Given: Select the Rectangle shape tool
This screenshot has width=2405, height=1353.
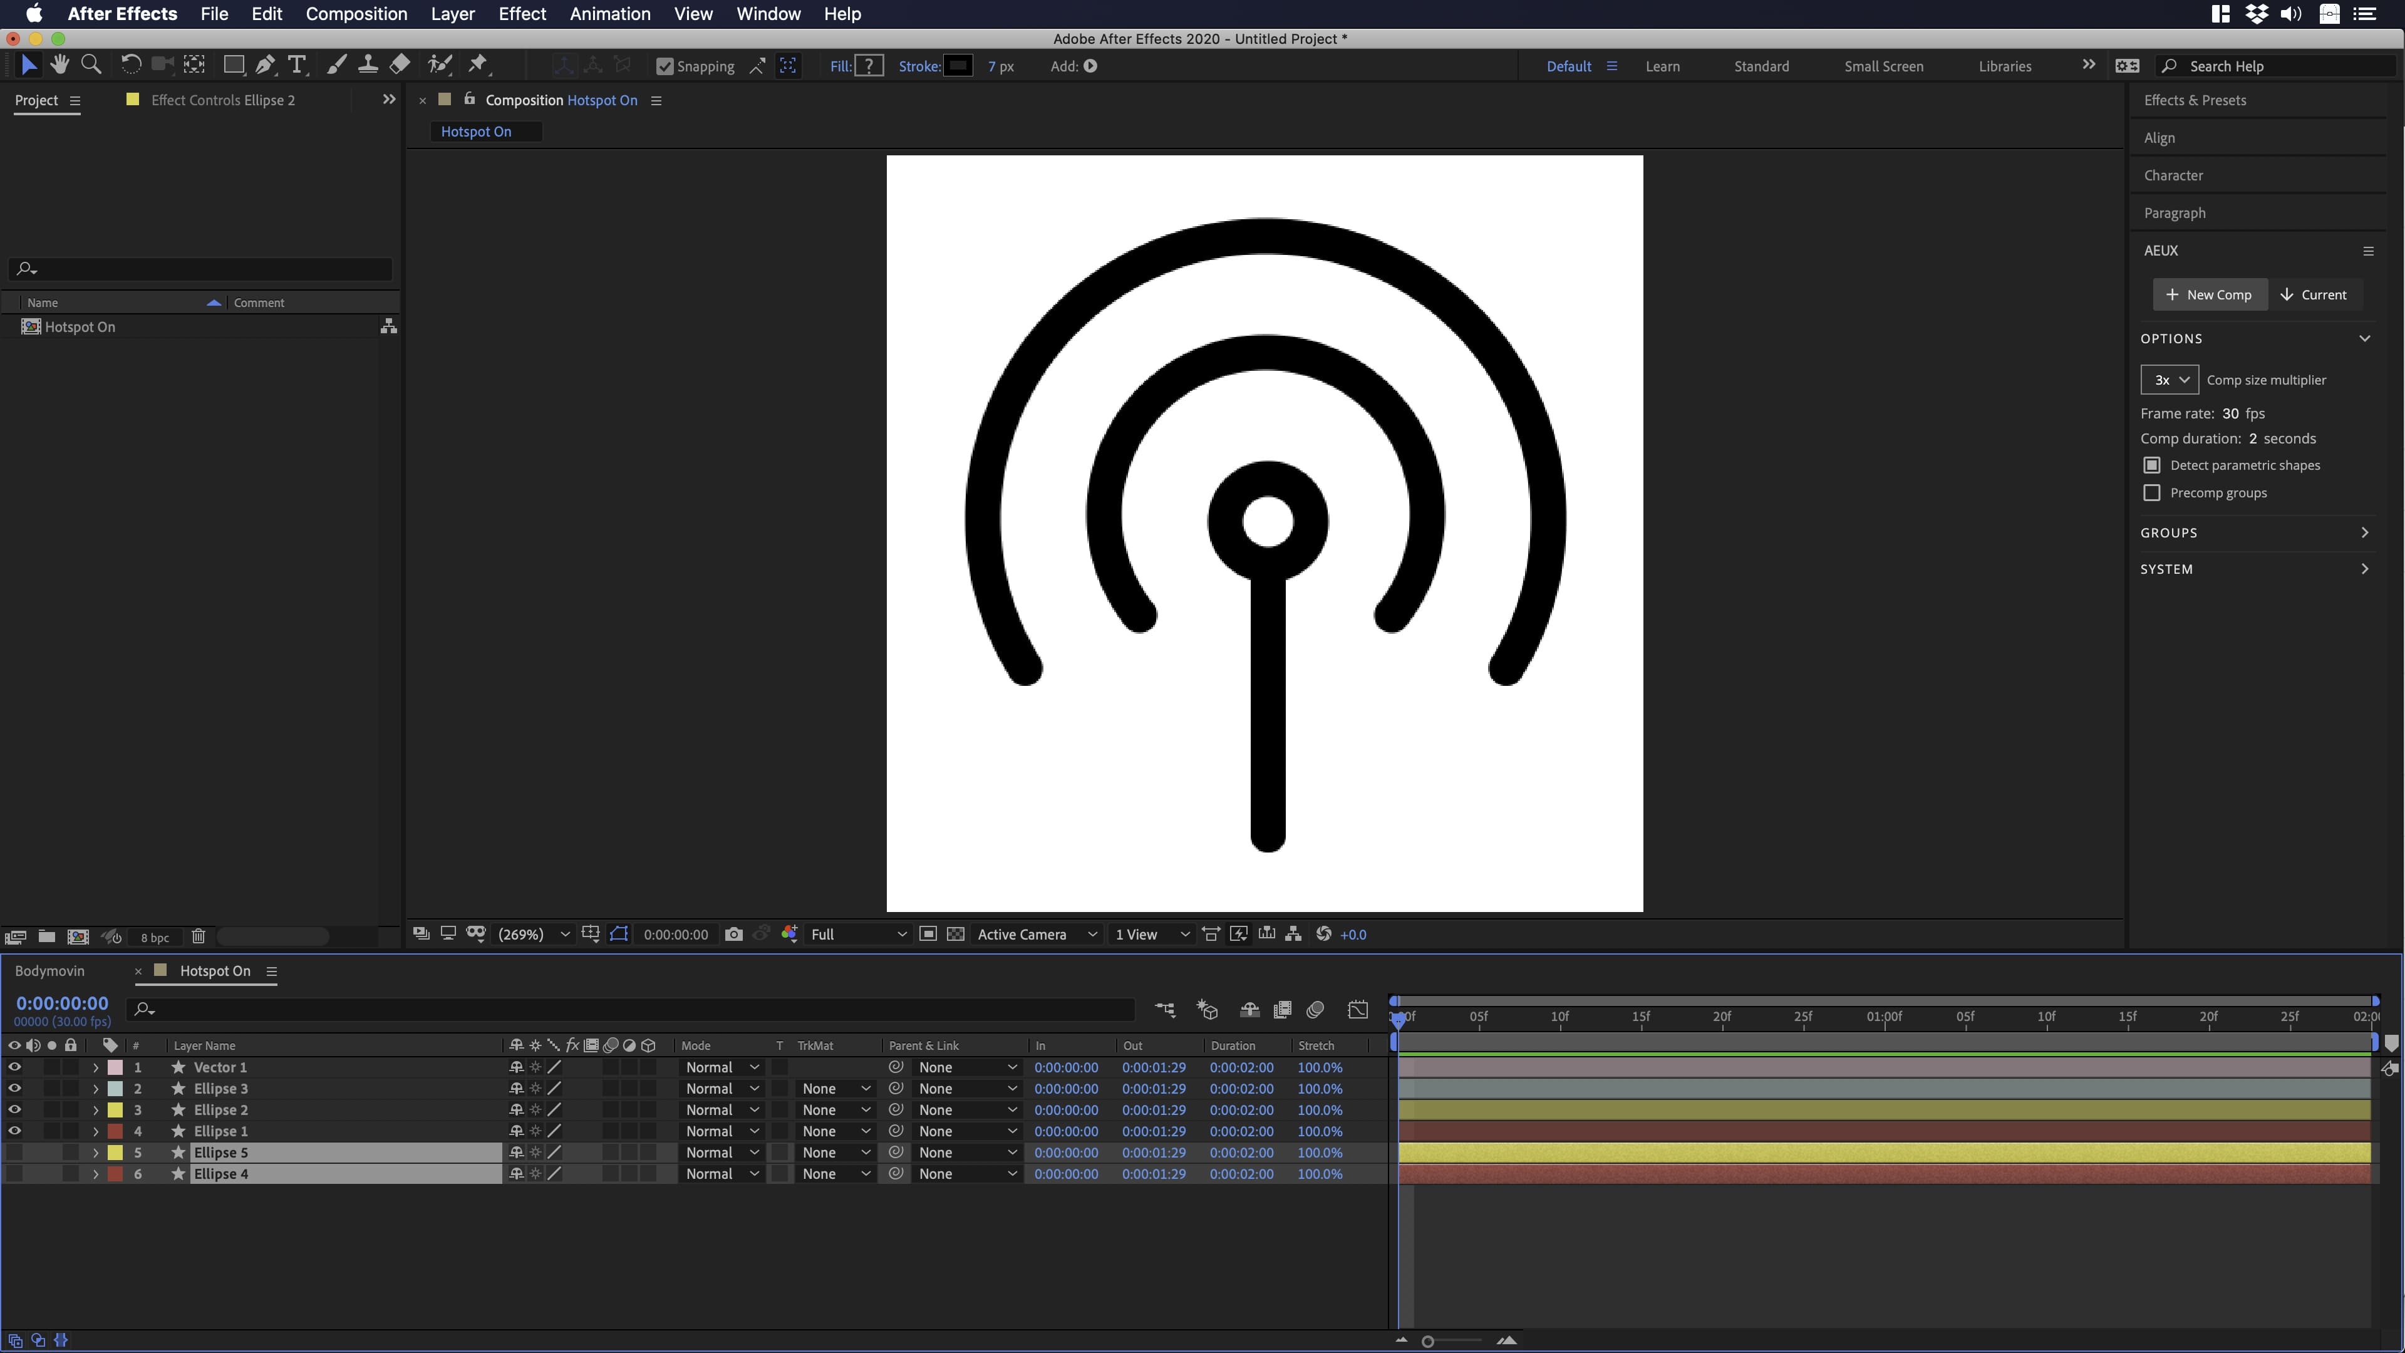Looking at the screenshot, I should pos(234,65).
